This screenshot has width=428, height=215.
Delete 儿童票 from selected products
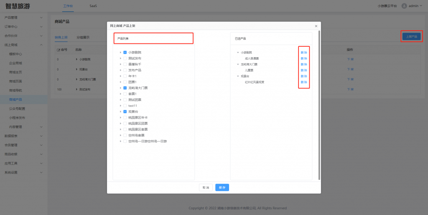[x=304, y=71]
